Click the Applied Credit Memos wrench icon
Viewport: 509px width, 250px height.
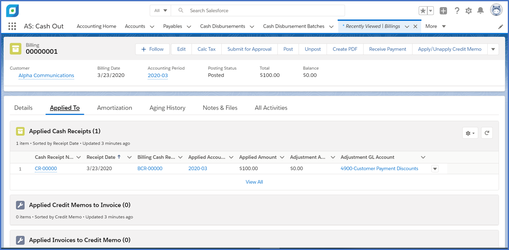(x=20, y=205)
